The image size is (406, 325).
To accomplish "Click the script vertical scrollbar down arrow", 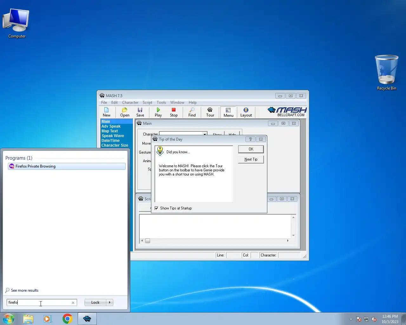I will [x=293, y=235].
